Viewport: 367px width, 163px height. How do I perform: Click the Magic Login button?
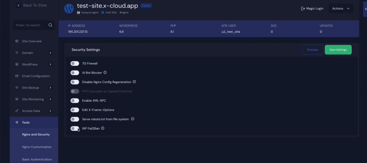point(312,8)
